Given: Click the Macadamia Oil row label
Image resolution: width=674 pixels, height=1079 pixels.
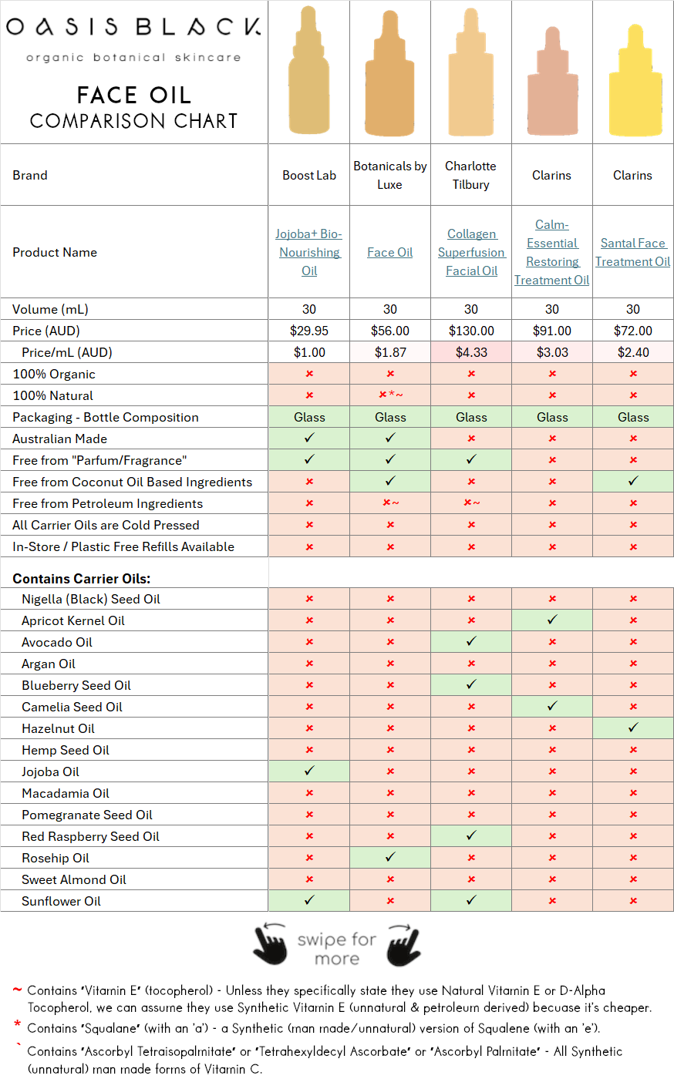Looking at the screenshot, I should tap(66, 793).
